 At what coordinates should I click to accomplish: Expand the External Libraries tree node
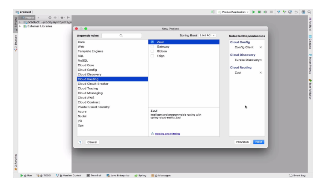pyautogui.click(x=20, y=26)
